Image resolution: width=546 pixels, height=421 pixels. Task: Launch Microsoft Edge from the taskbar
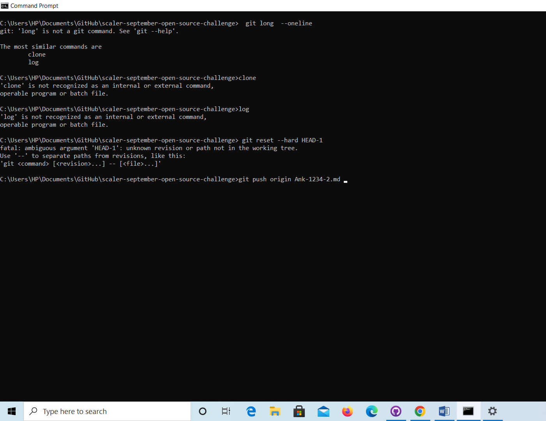tap(251, 411)
